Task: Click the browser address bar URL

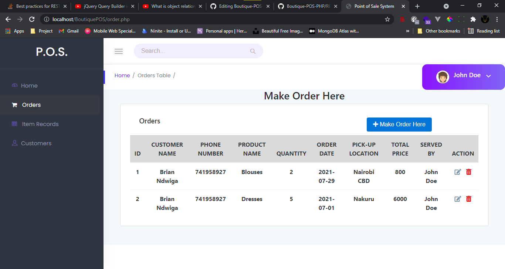Action: (91, 19)
